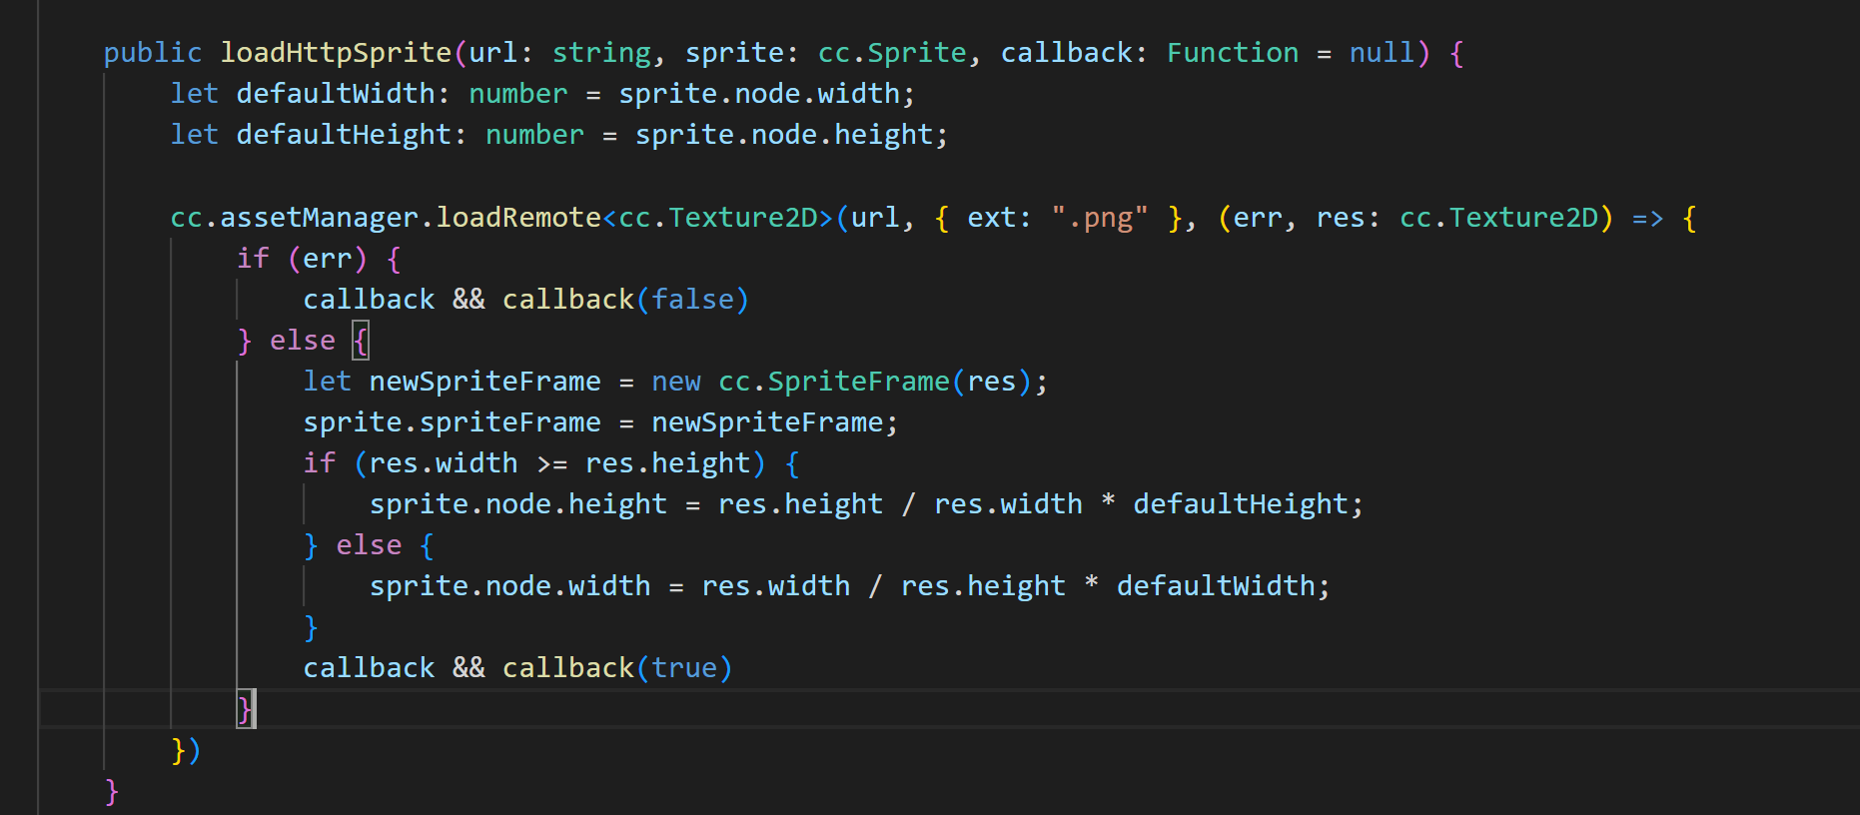Click defaultWidth at end of width assignment
The height and width of the screenshot is (815, 1860).
pyautogui.click(x=1216, y=586)
